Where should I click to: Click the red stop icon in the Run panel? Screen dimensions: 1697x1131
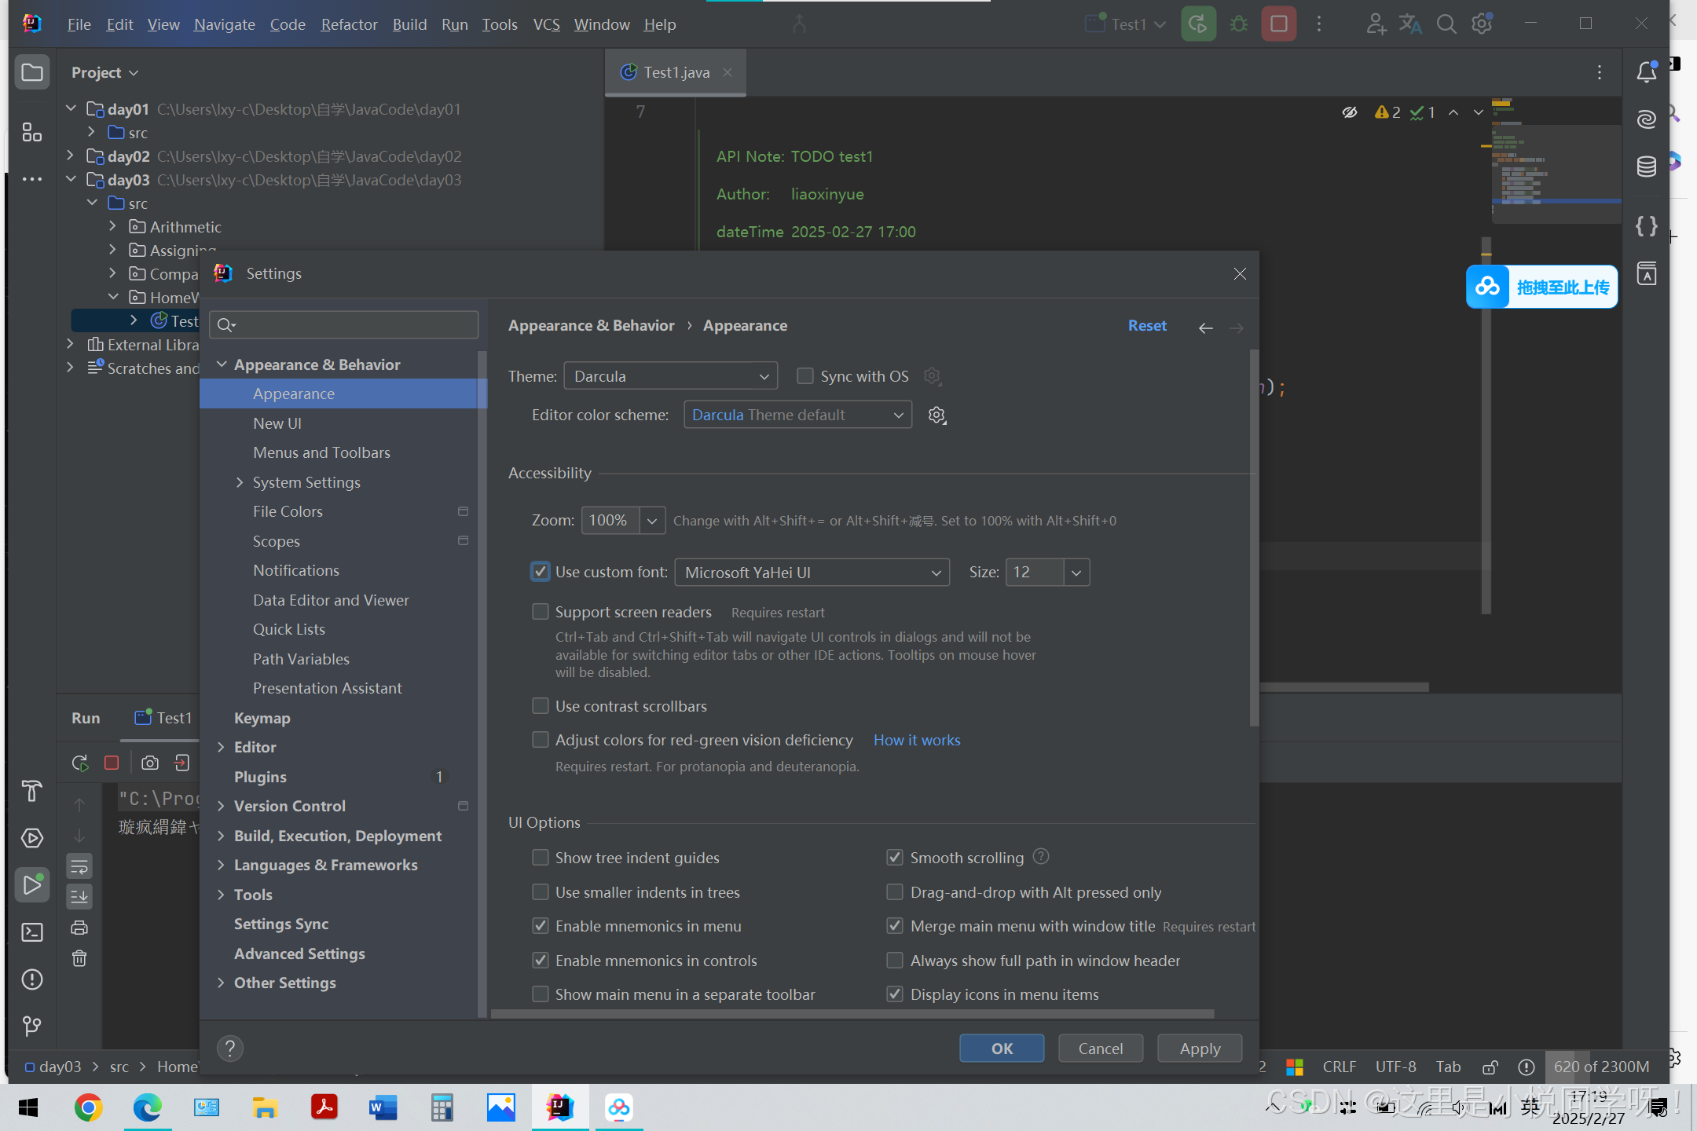pos(112,763)
